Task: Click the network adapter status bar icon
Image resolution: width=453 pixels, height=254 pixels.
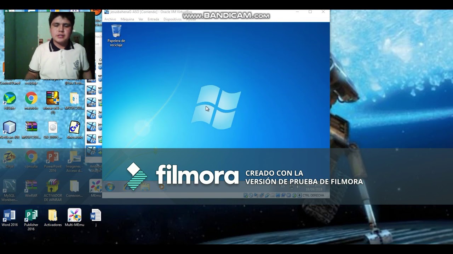Action: tap(262, 195)
